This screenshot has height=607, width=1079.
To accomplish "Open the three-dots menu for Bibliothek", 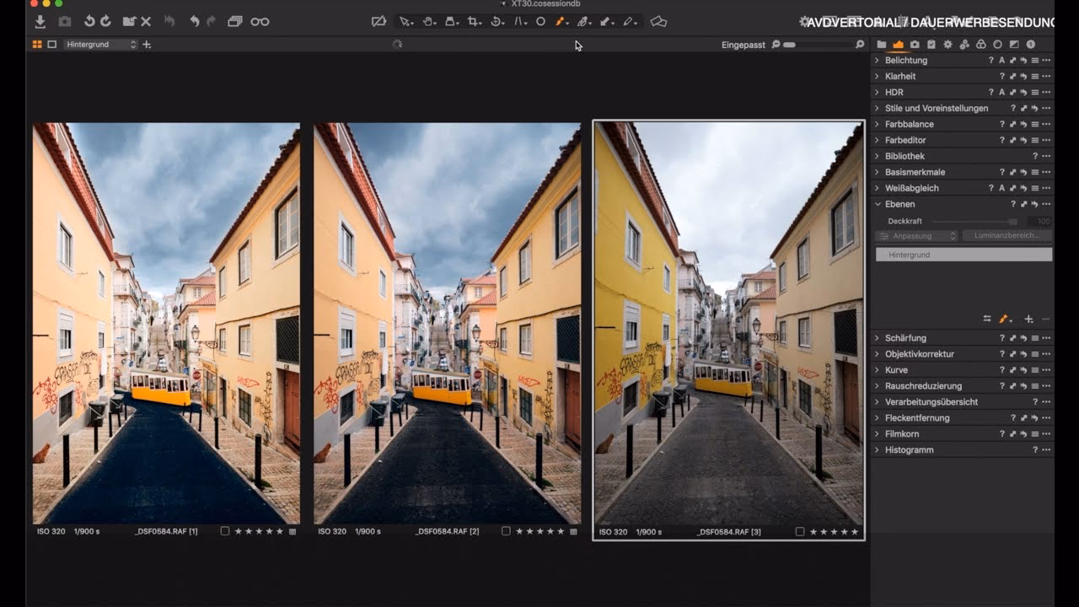I will pyautogui.click(x=1046, y=156).
